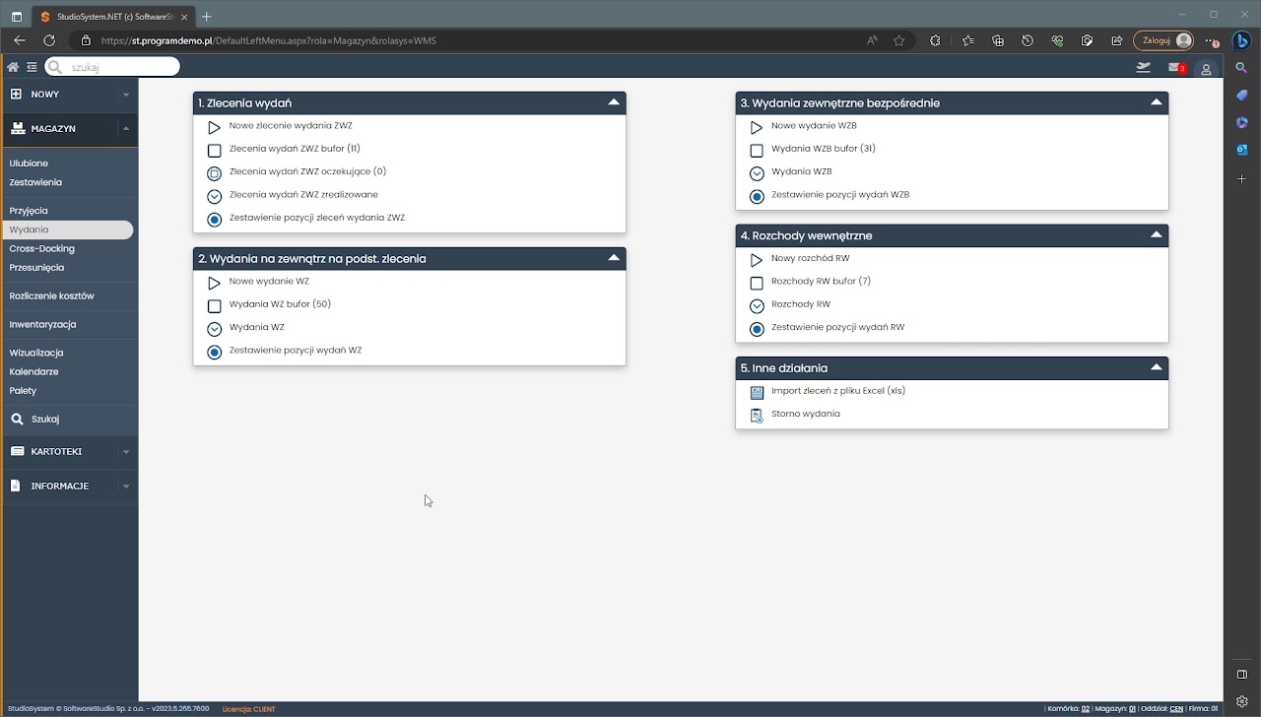Viewport: 1261px width, 717px height.
Task: Click play icon for Nowe wydanie WZ
Action: coord(214,283)
